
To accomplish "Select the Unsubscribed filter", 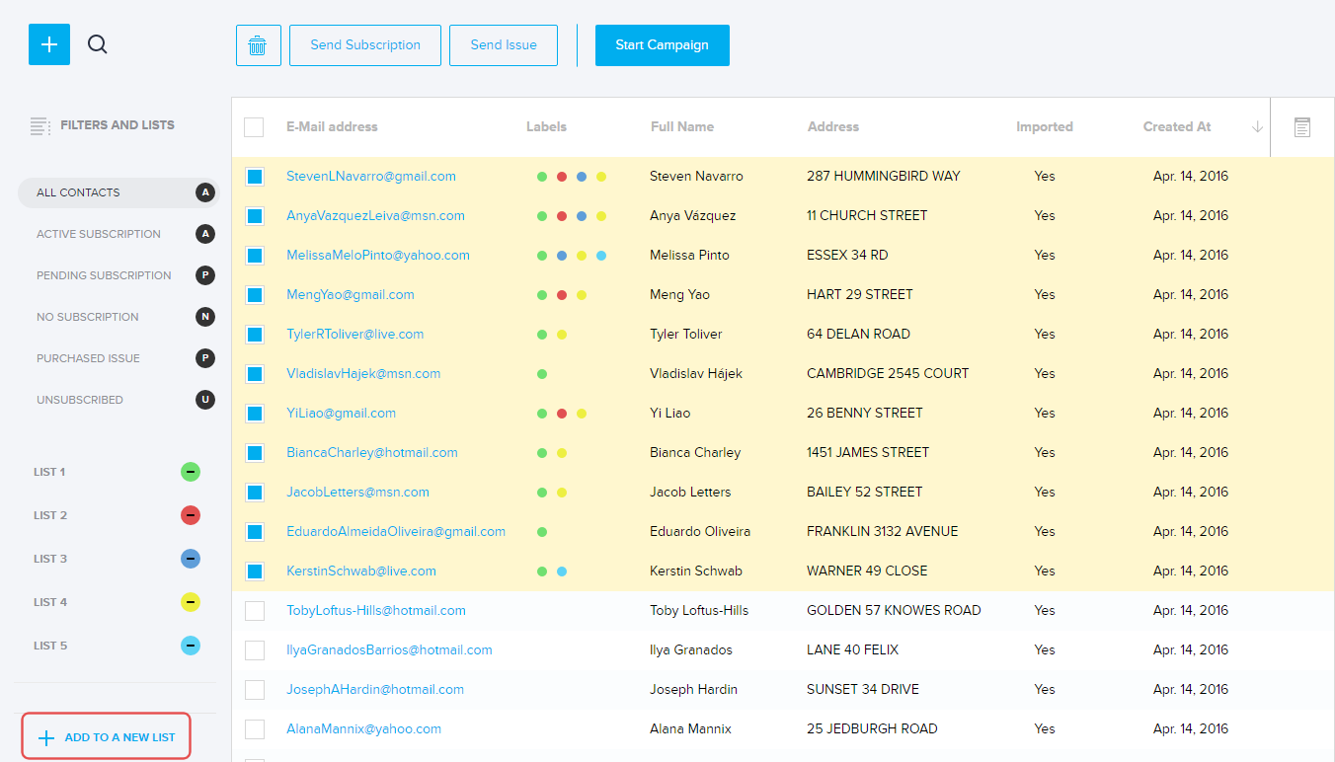I will coord(80,400).
